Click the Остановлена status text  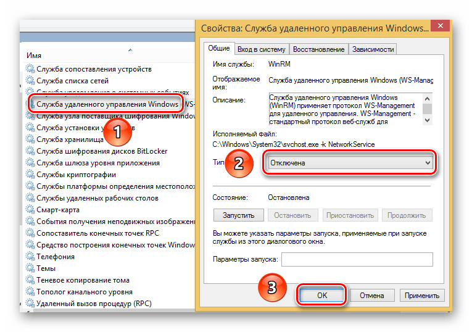288,197
